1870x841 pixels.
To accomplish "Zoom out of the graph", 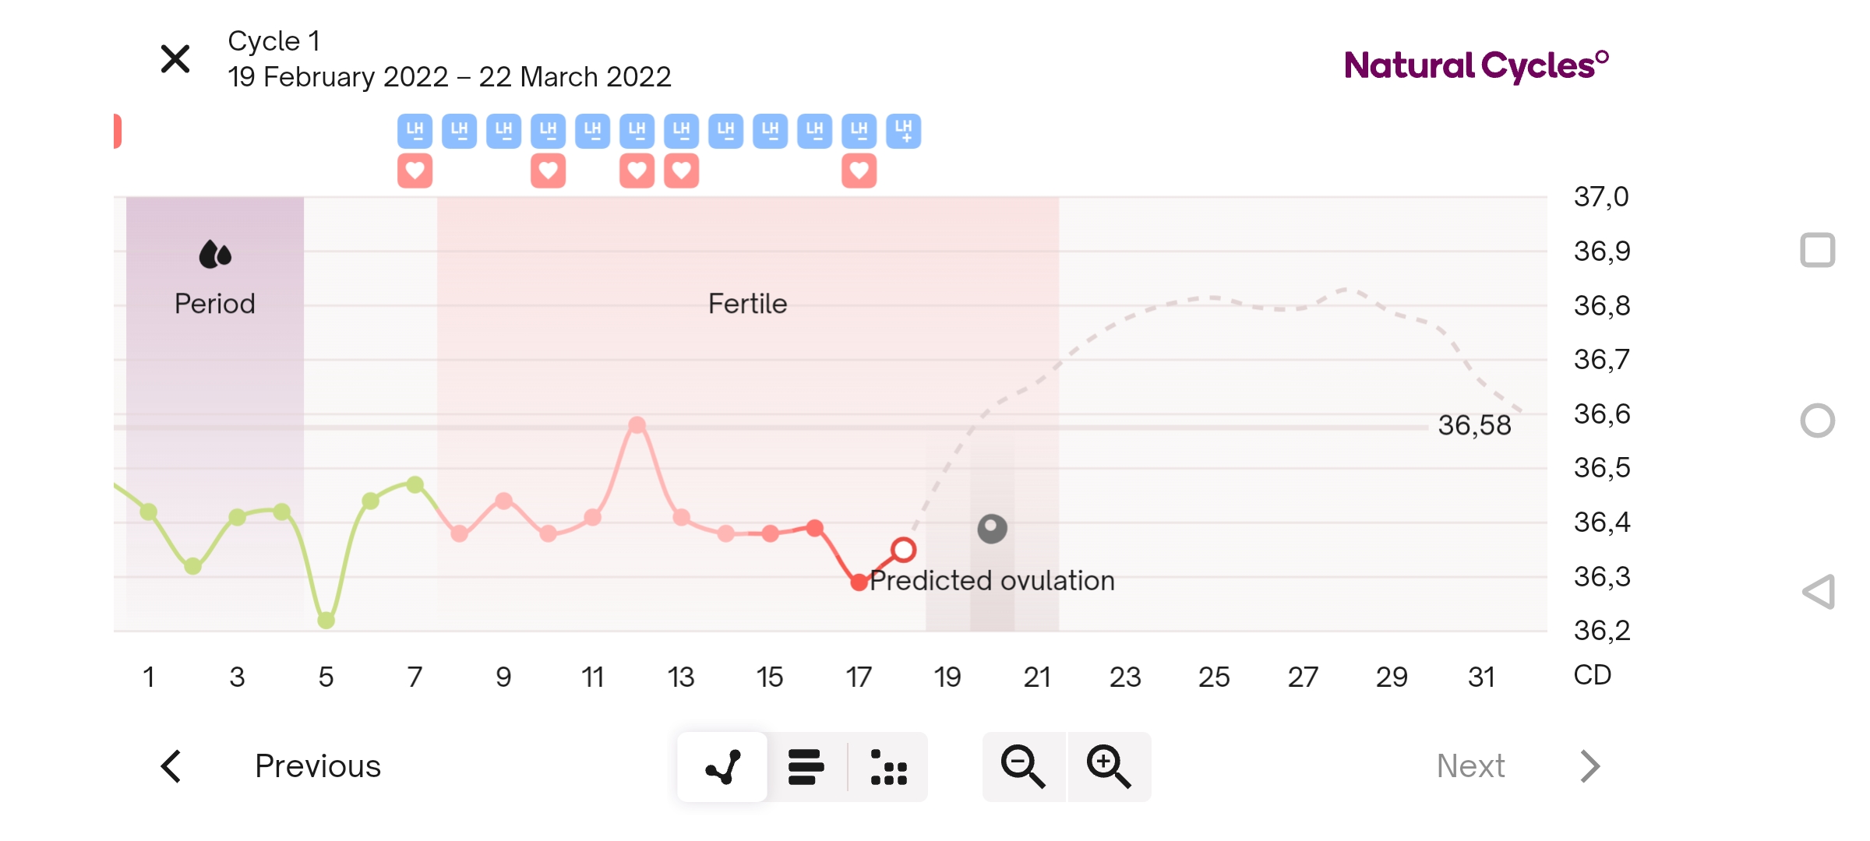I will tap(1023, 767).
